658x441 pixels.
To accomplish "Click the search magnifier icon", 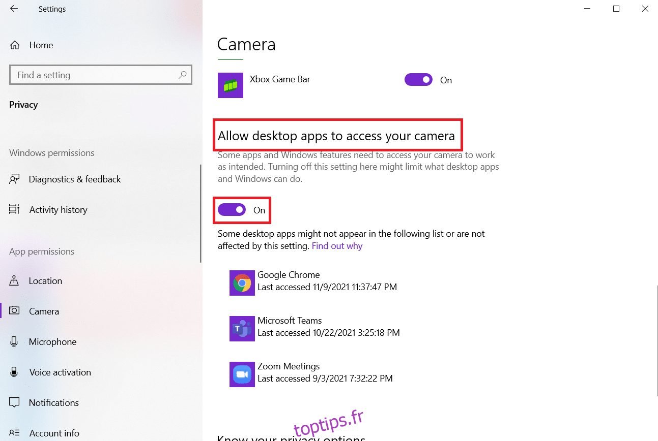I will click(x=182, y=75).
